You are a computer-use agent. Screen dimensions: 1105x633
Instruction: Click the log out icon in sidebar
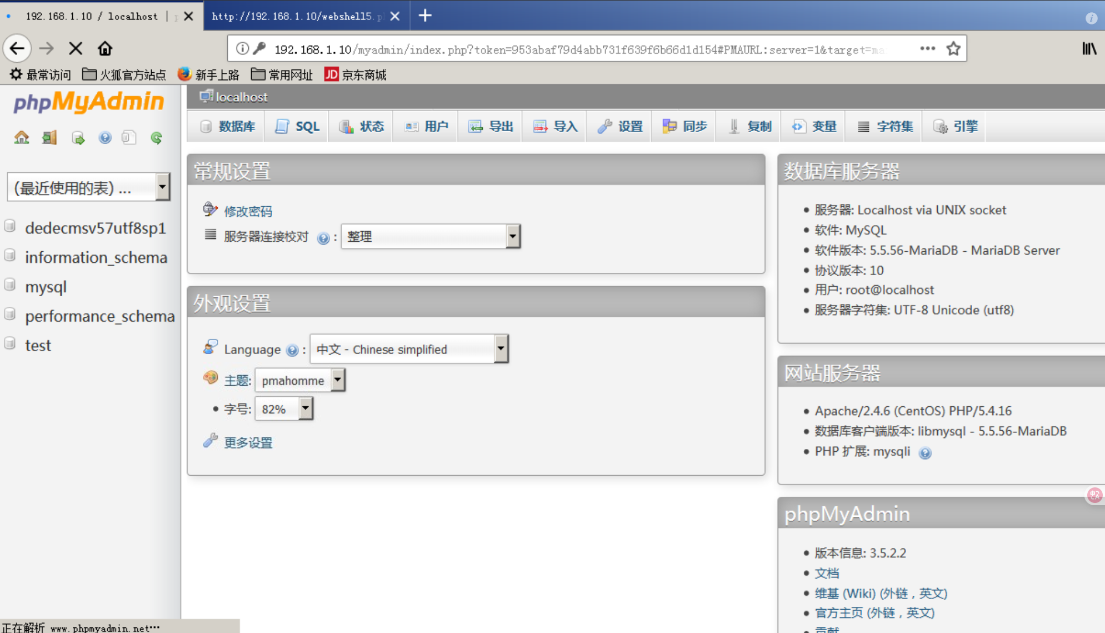[49, 137]
